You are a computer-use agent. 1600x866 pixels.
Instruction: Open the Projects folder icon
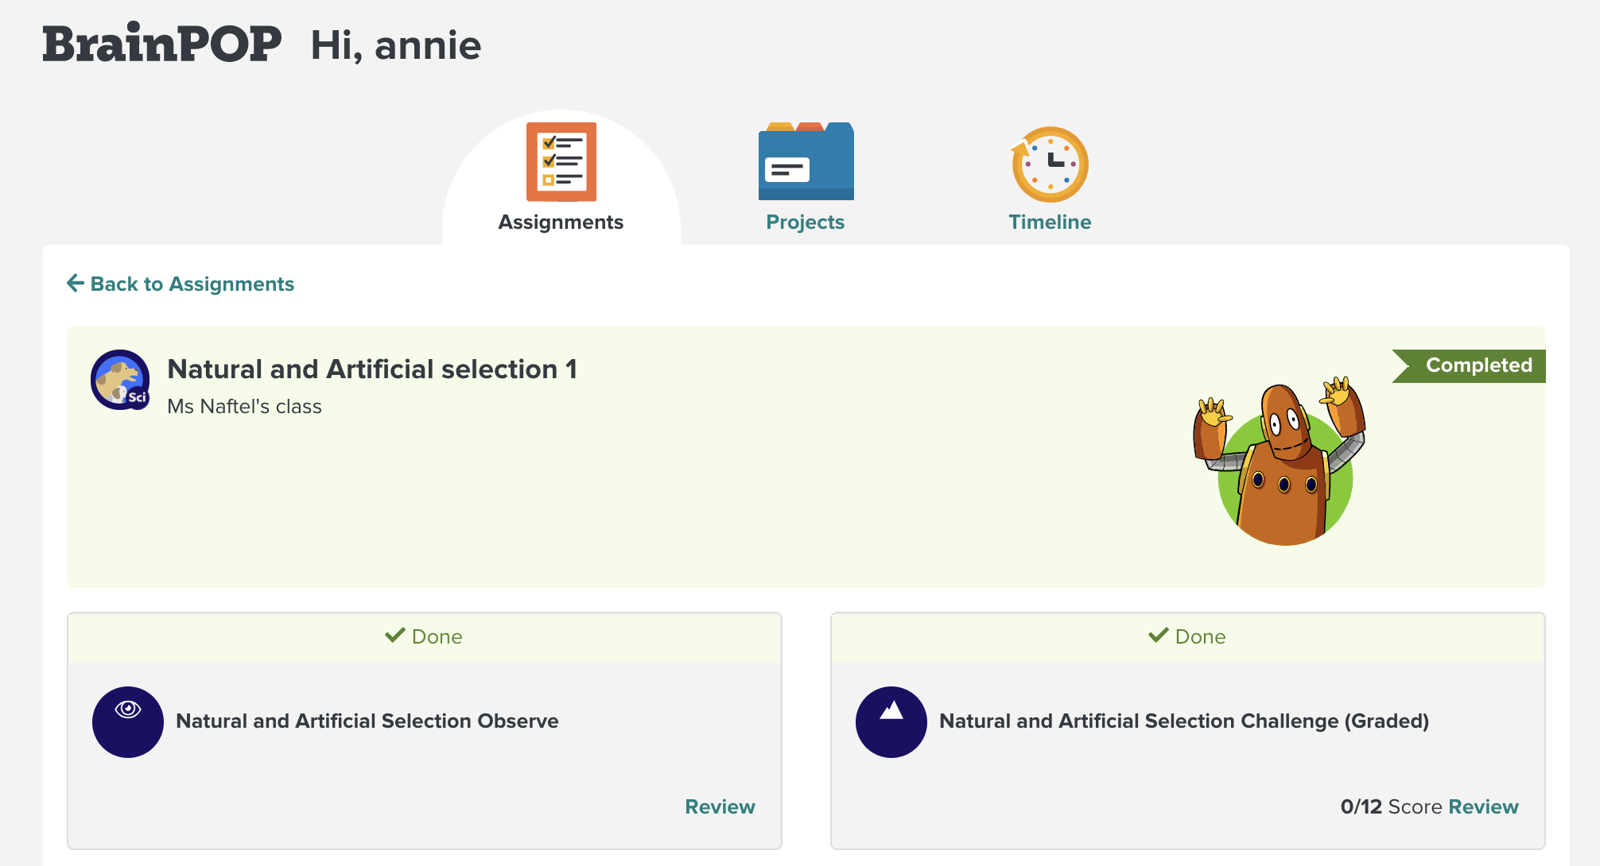pos(806,161)
